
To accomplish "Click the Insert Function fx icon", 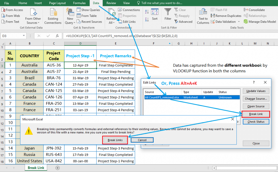I will point(57,36).
